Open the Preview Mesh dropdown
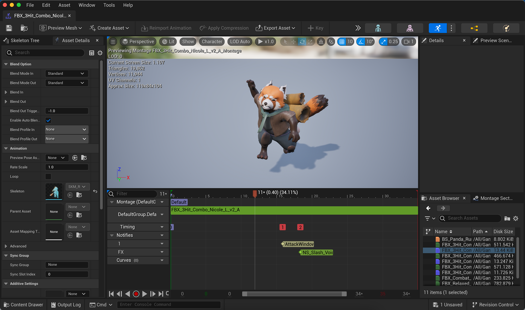 click(x=61, y=28)
